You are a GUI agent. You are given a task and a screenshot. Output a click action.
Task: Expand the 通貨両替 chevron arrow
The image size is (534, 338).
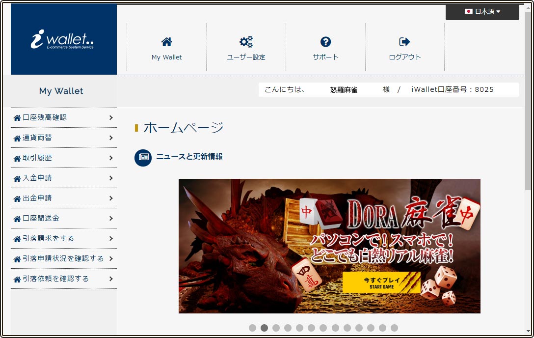(111, 138)
